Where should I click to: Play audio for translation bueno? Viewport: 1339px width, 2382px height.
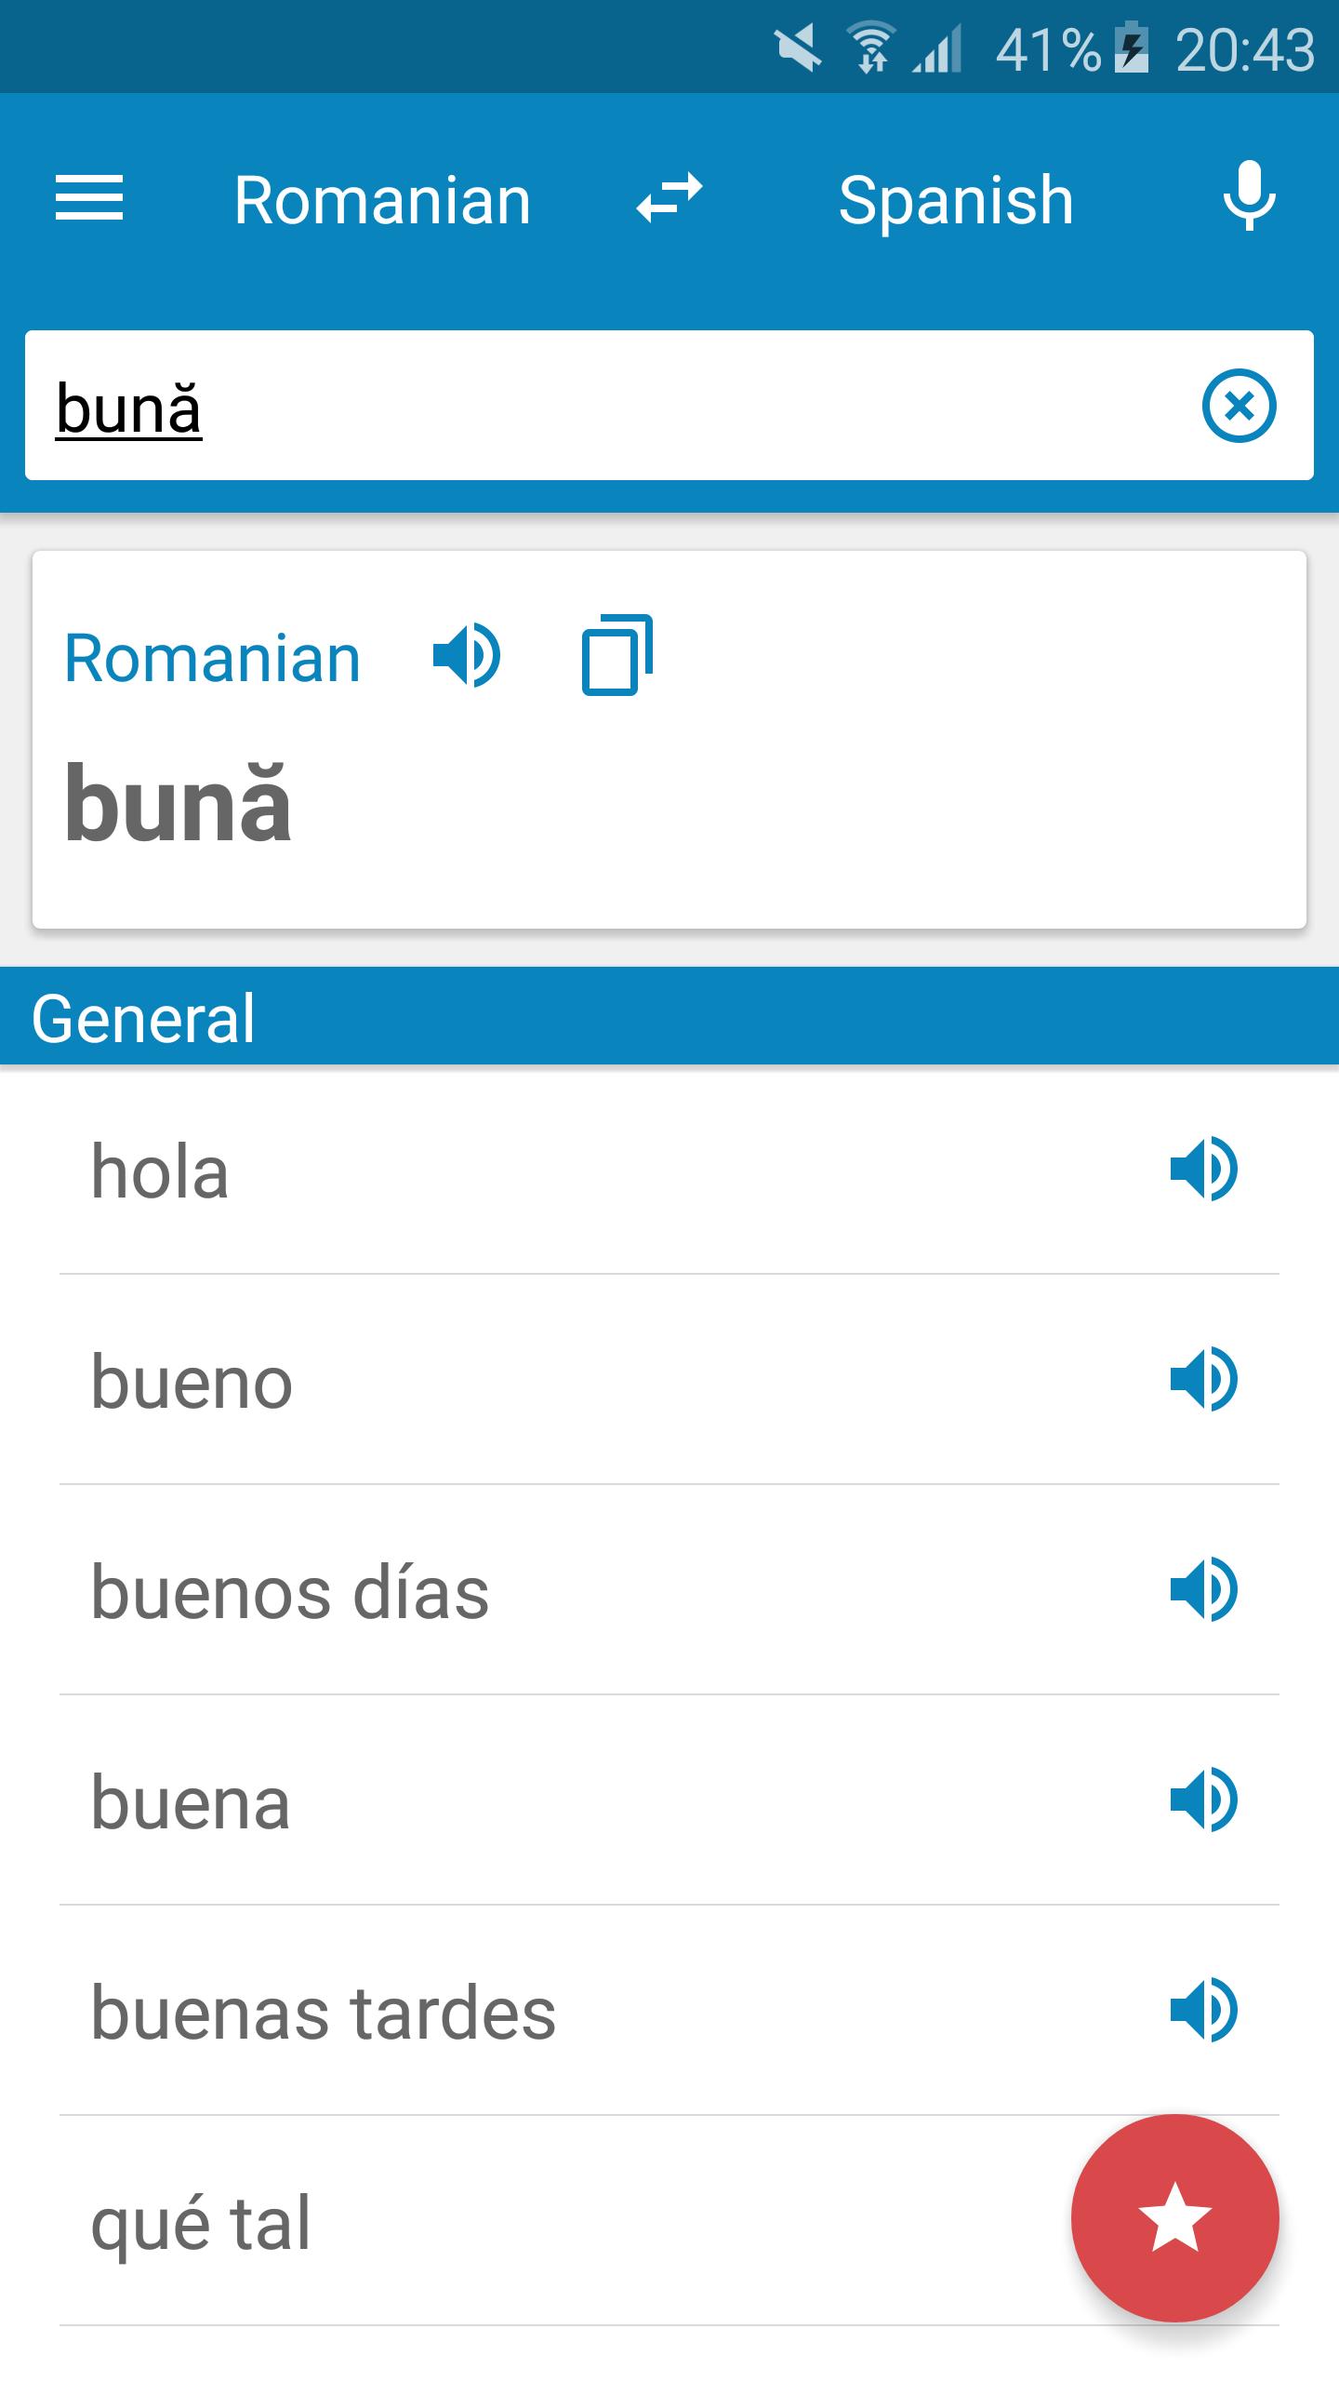(x=1203, y=1380)
